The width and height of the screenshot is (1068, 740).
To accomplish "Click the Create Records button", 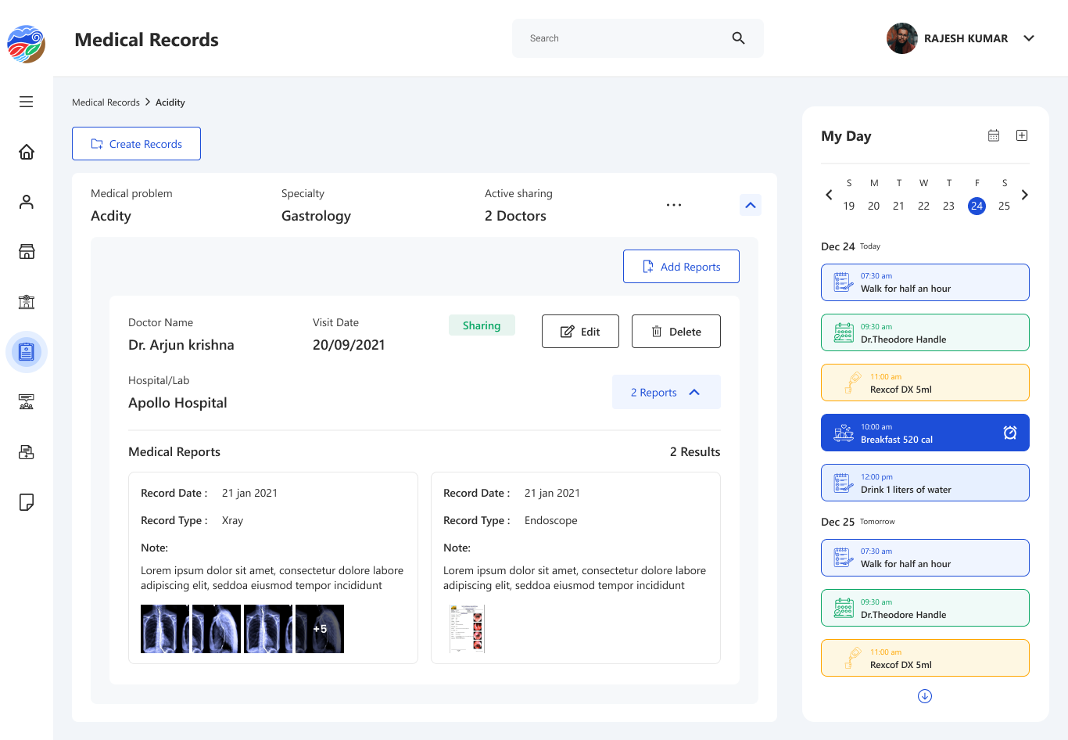I will click(136, 144).
